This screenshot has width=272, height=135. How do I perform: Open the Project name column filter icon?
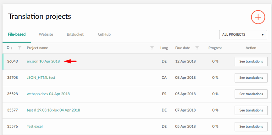[152, 48]
